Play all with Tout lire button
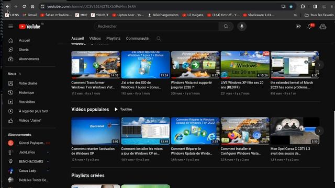The width and height of the screenshot is (335, 188). [124, 109]
